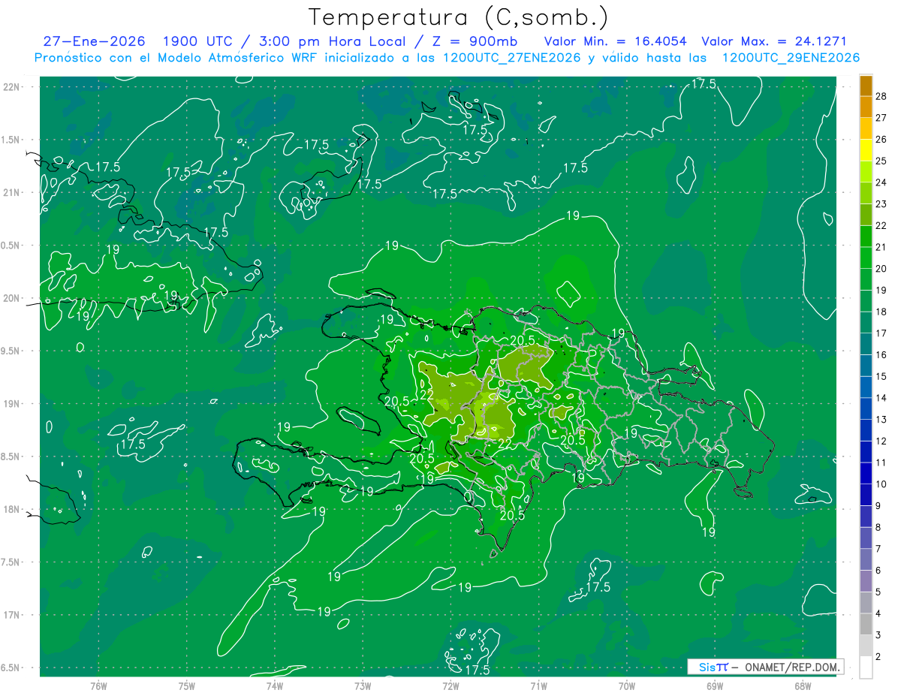Click dark blue legend swatch between 10 and 11

pos(866,473)
